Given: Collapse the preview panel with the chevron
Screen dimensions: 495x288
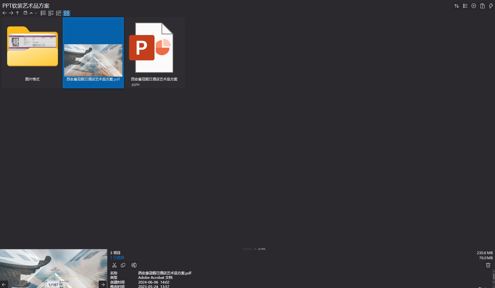Looking at the screenshot, I should tap(255, 249).
